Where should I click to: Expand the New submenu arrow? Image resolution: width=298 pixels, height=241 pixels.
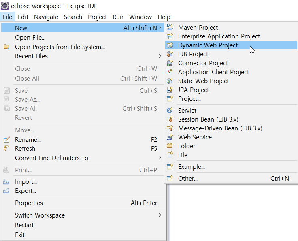click(x=160, y=28)
